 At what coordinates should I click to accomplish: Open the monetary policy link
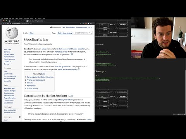61,52
